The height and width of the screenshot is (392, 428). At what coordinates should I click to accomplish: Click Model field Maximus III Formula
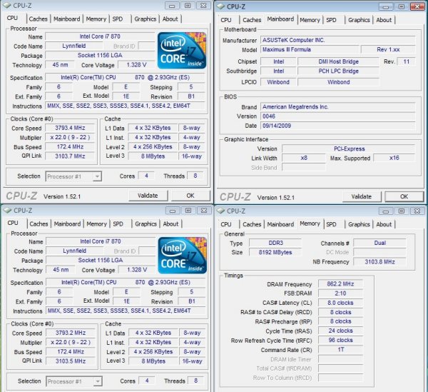pos(310,49)
